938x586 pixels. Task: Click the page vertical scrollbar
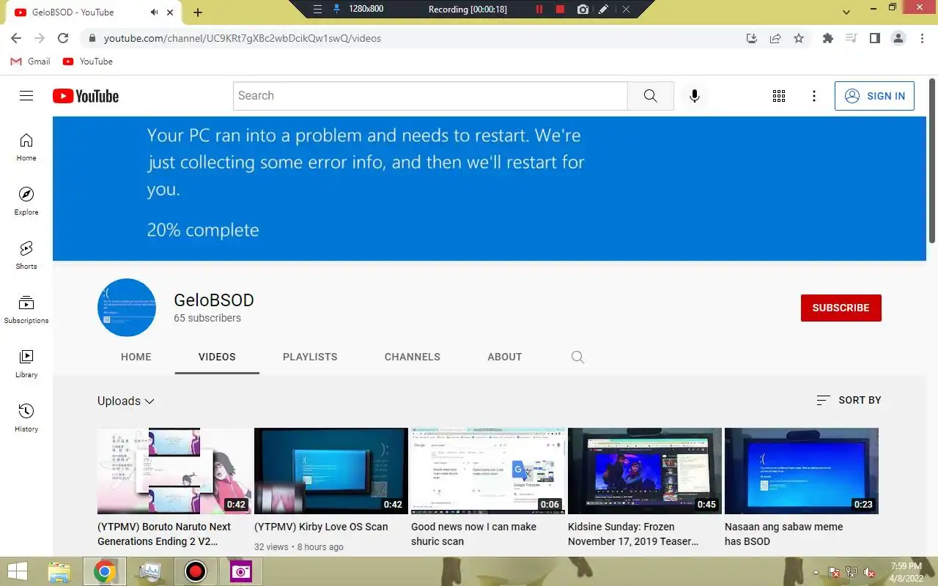pyautogui.click(x=932, y=161)
